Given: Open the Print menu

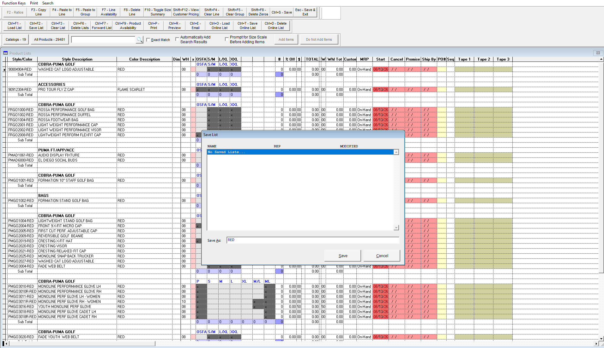Looking at the screenshot, I should 34,3.
